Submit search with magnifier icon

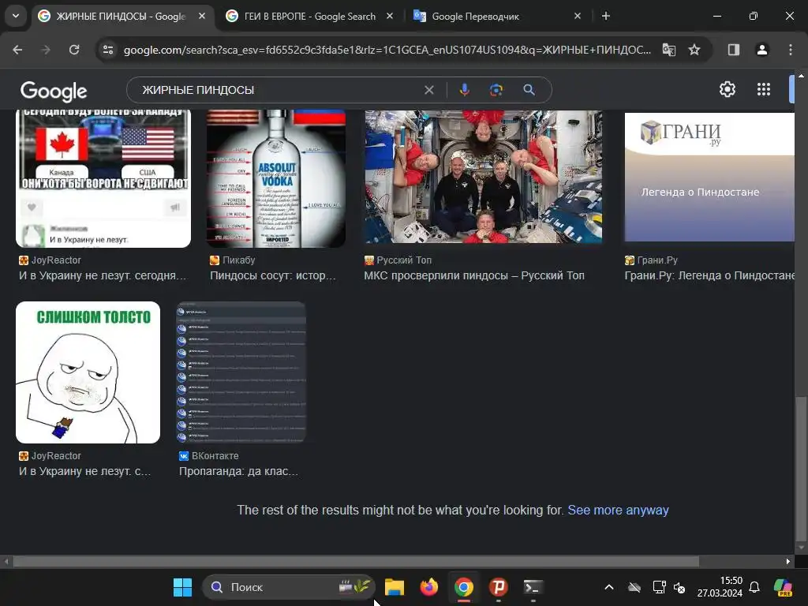click(529, 90)
